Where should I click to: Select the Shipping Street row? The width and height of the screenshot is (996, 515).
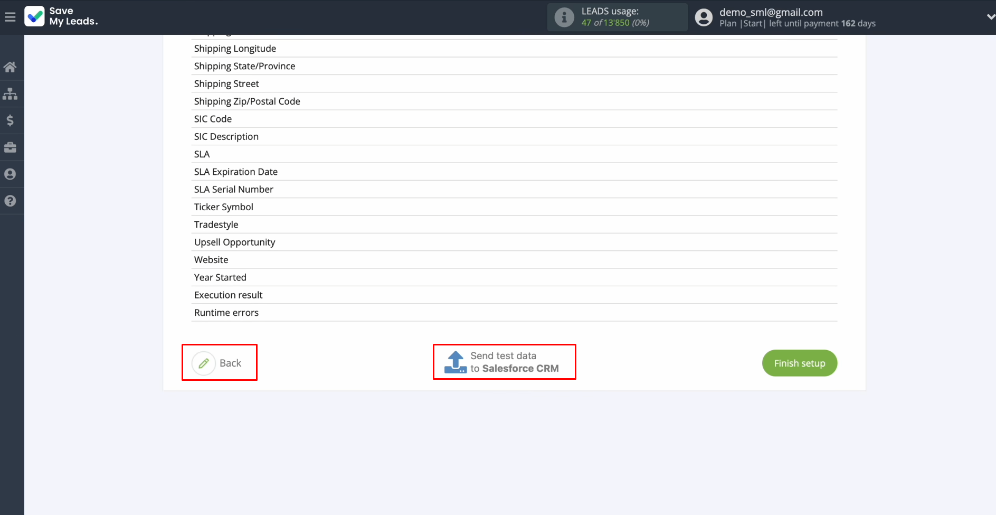pyautogui.click(x=514, y=83)
